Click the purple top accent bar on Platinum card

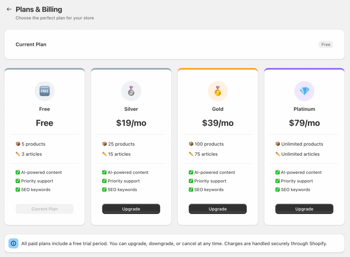coord(304,69)
